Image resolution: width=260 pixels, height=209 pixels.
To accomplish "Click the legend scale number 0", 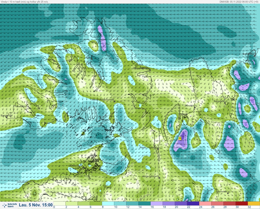I will [54, 207].
